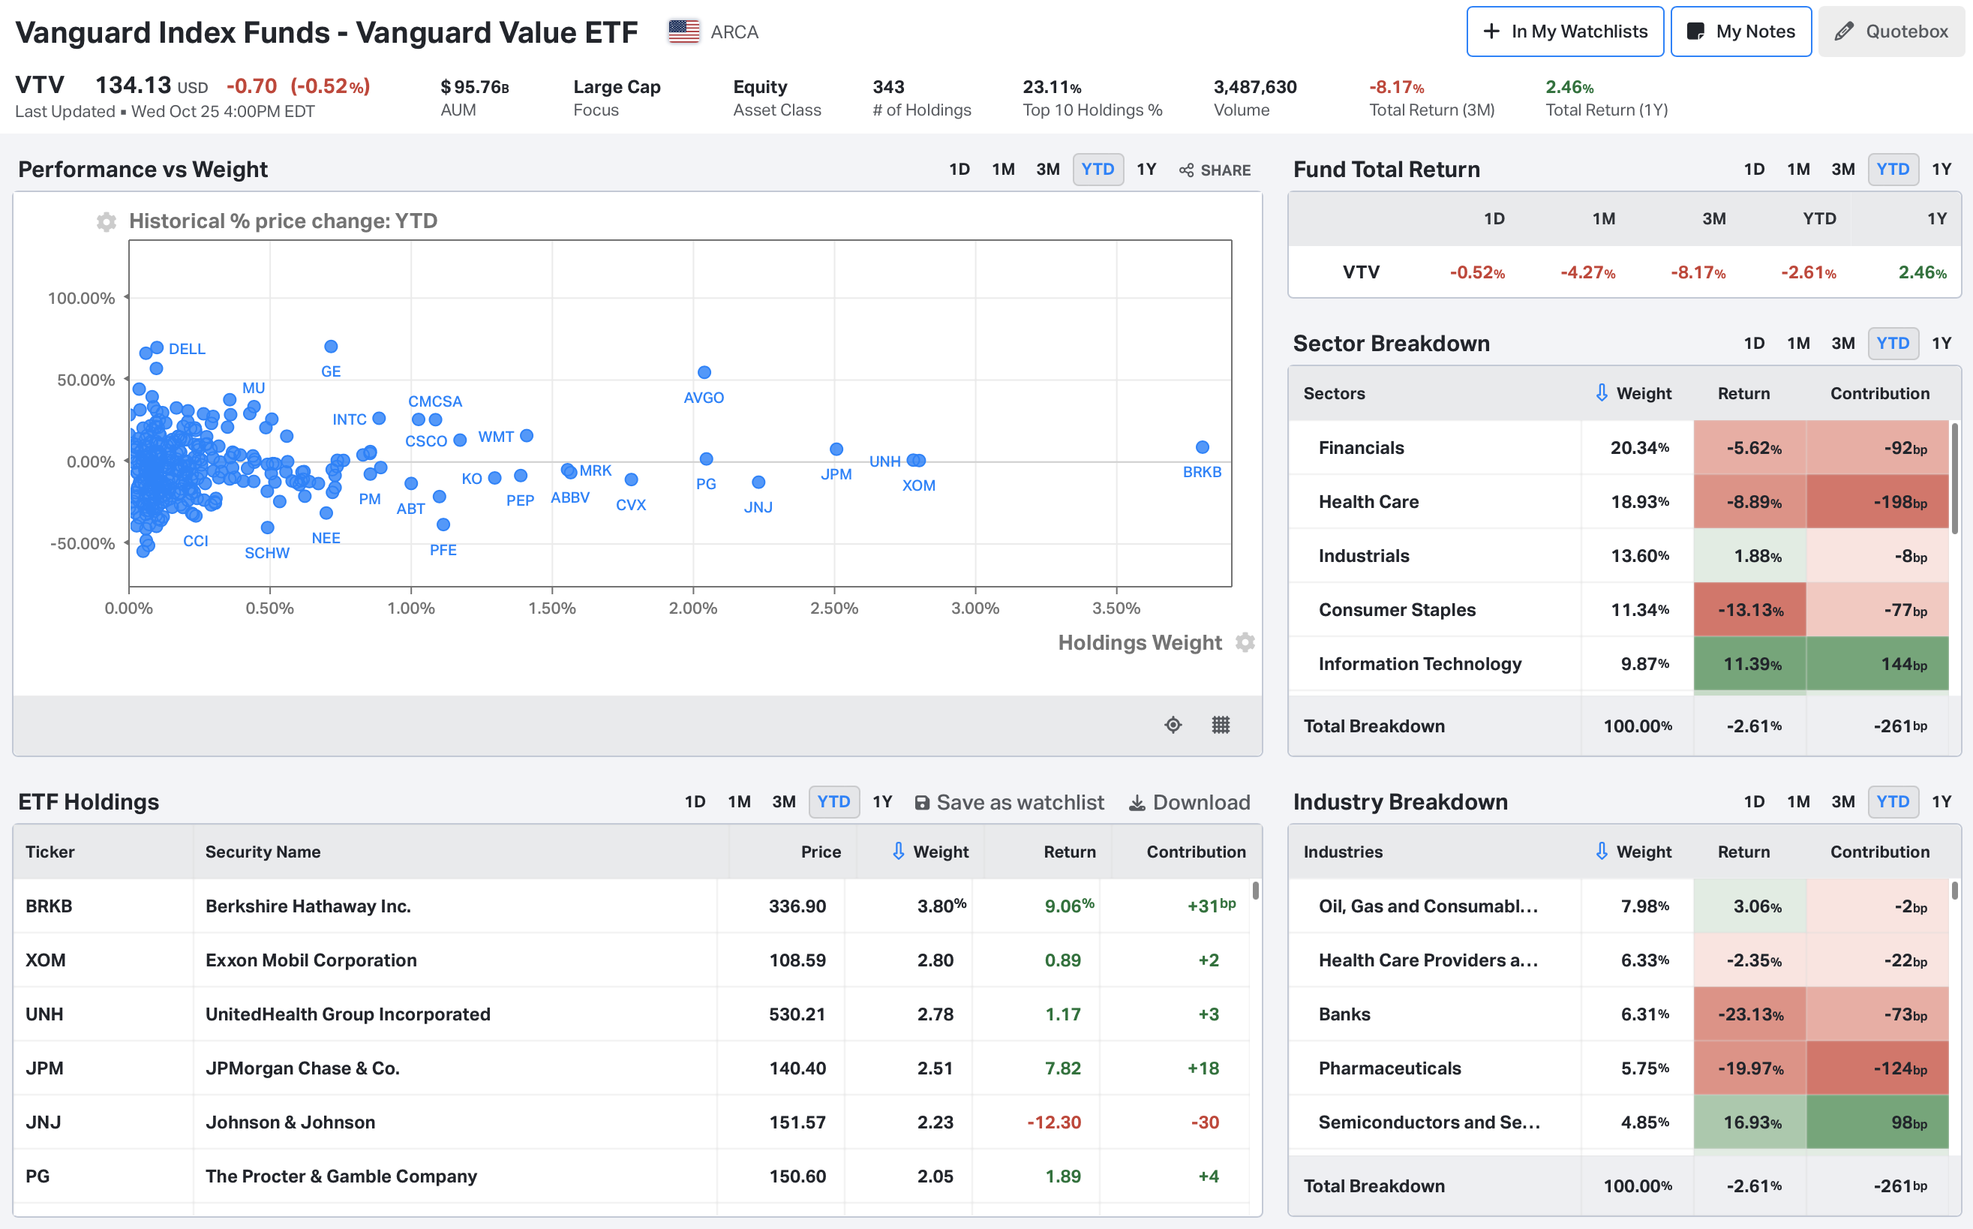Click the Consumer Staples return cell -13.13%

click(x=1749, y=609)
